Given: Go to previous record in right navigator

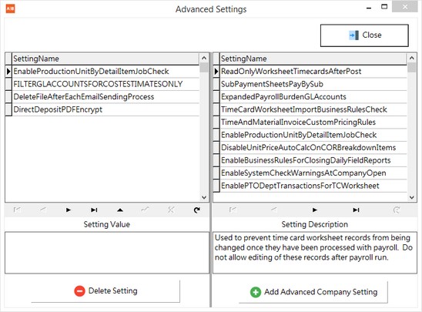Looking at the screenshot, I should (x=273, y=210).
